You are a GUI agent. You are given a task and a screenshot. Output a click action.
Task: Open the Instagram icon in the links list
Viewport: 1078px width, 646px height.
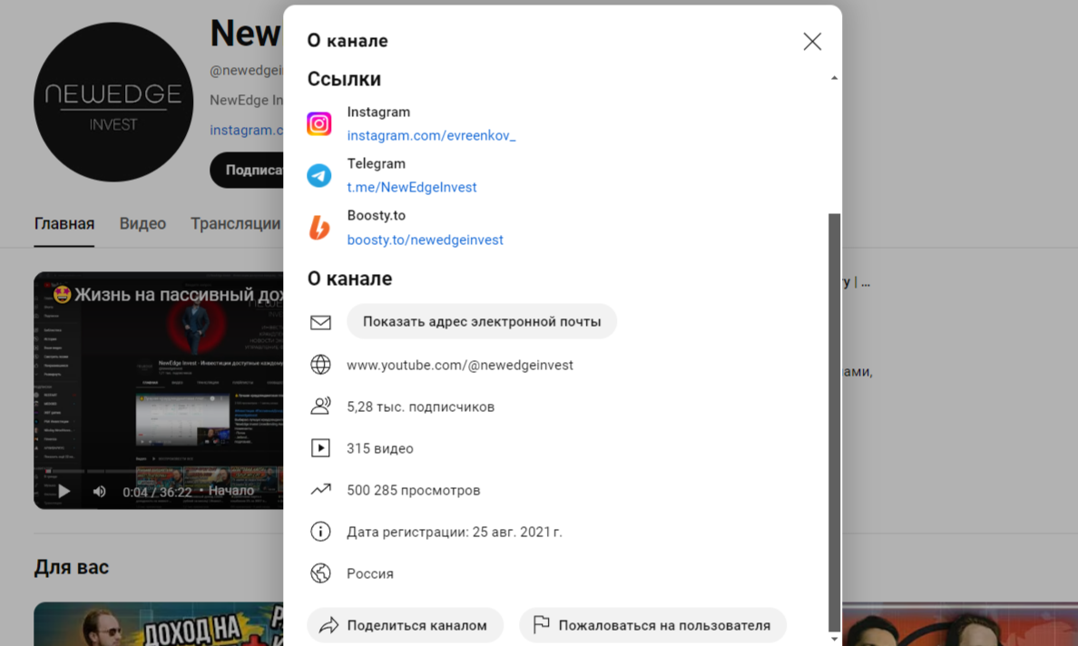[319, 122]
